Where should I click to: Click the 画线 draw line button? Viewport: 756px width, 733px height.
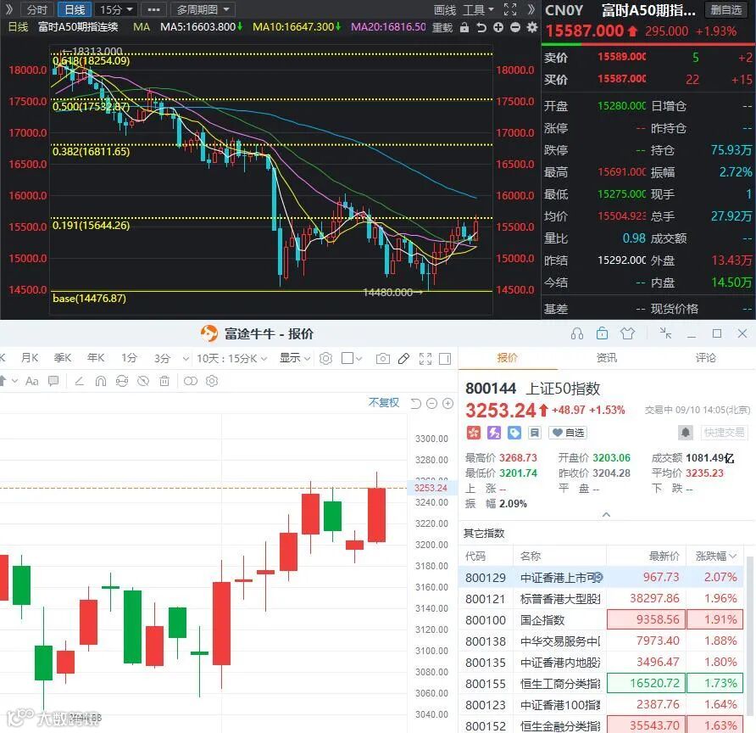pos(445,9)
